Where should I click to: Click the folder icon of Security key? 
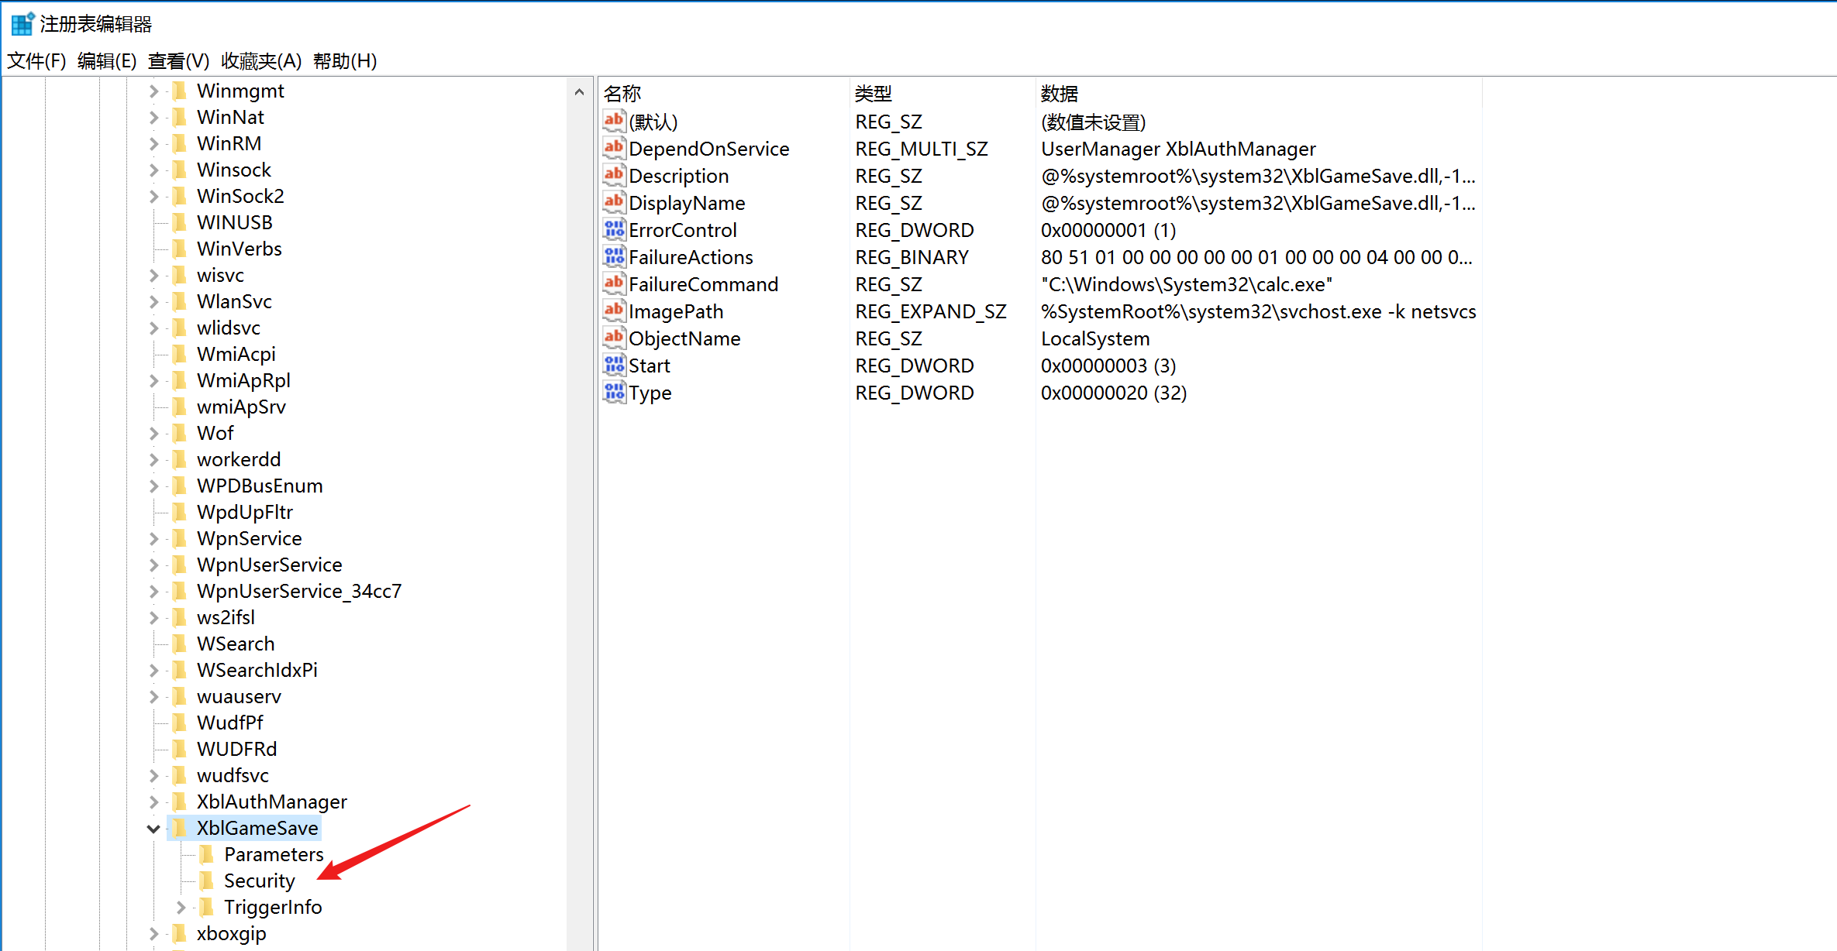tap(207, 881)
